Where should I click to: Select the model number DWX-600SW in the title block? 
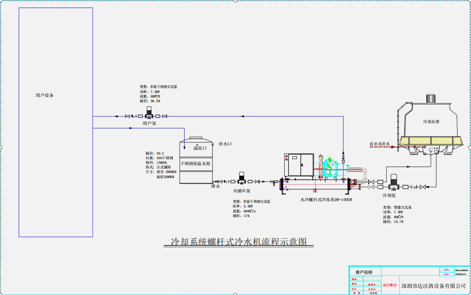[462, 270]
